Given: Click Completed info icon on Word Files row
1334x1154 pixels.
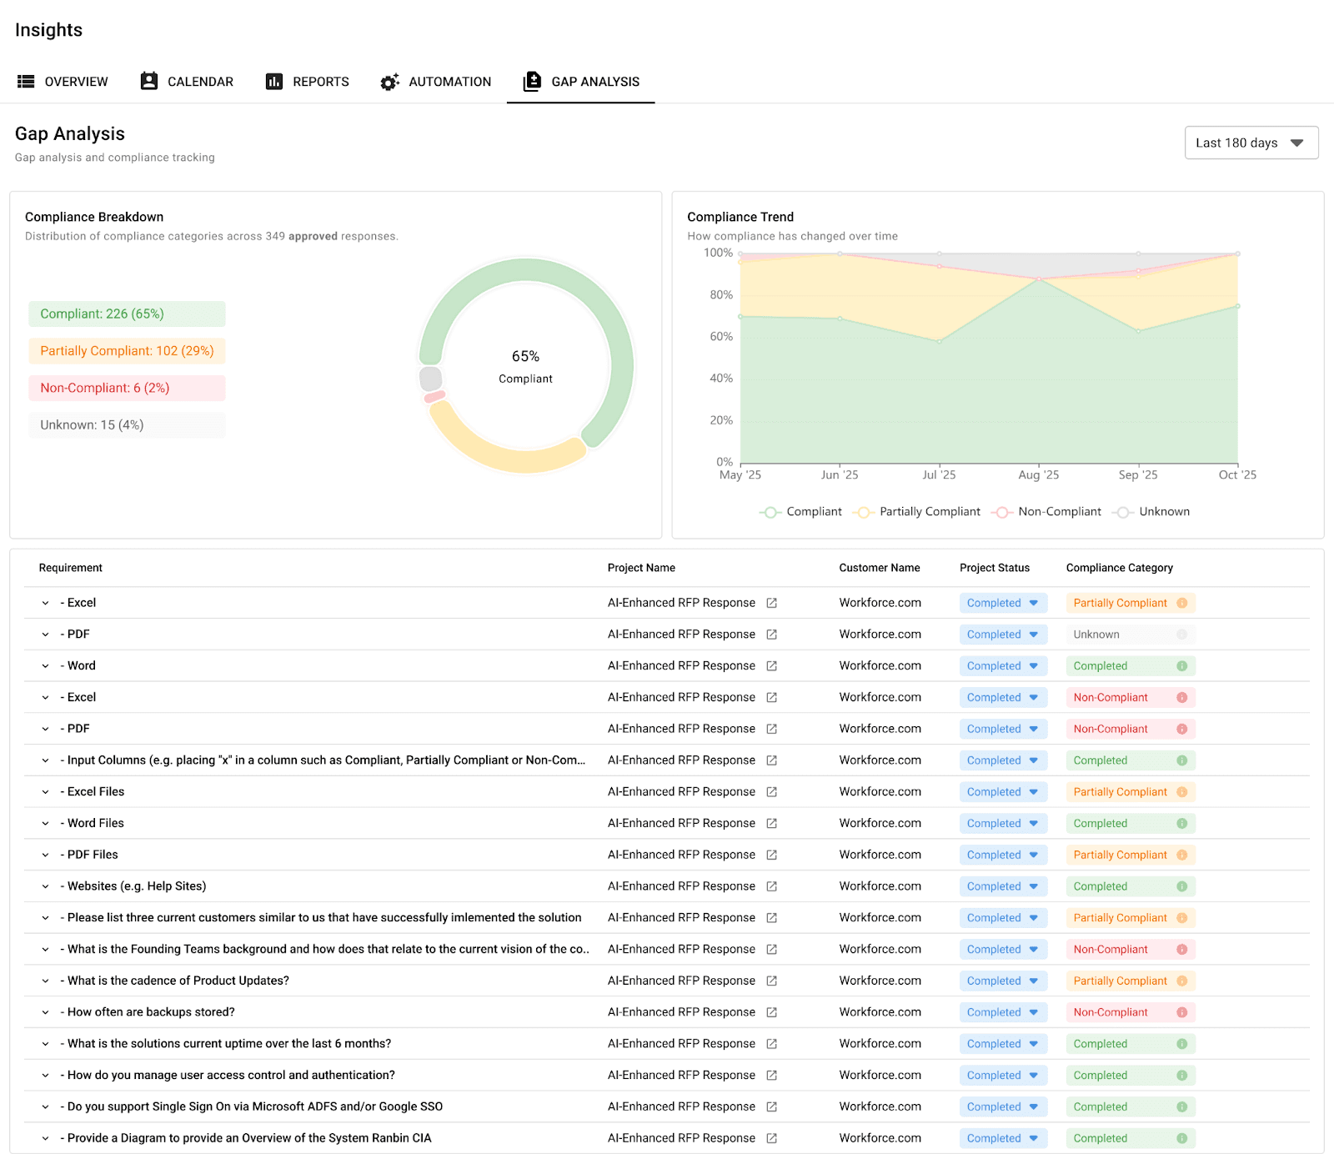Looking at the screenshot, I should [1182, 824].
